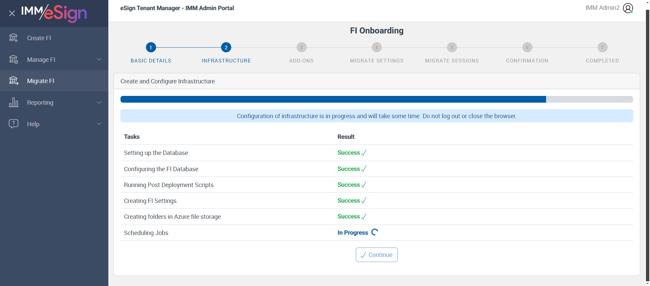This screenshot has width=650, height=286.
Task: Click the configuration in progress notice banner
Action: (x=377, y=116)
